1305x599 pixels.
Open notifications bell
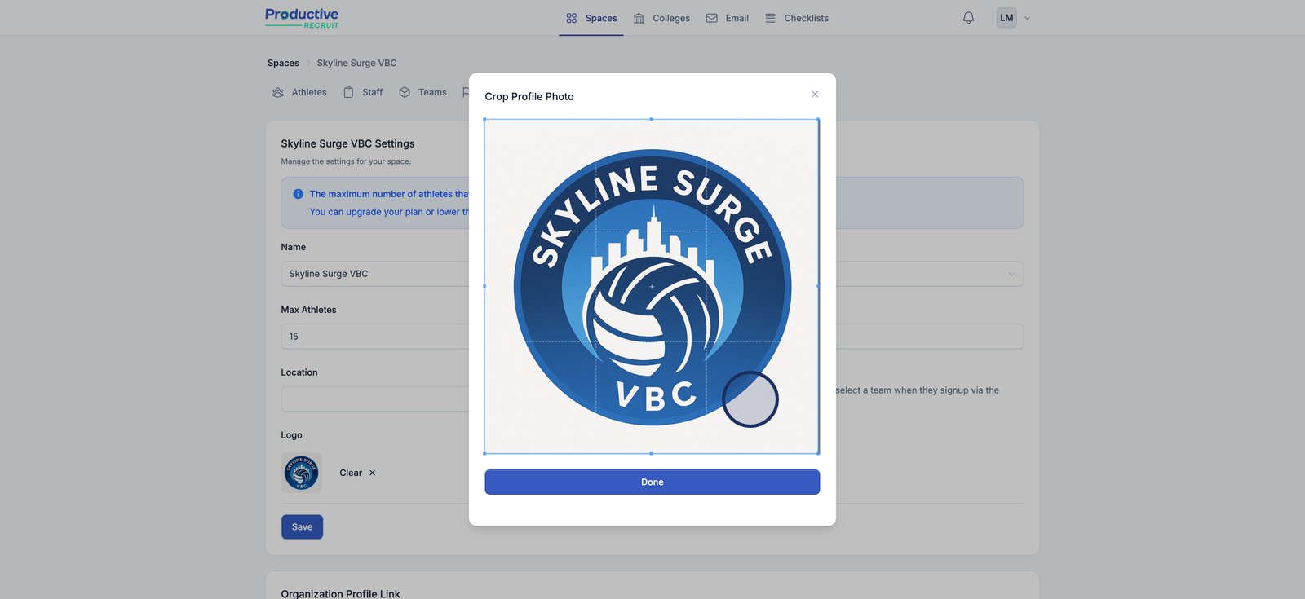968,18
